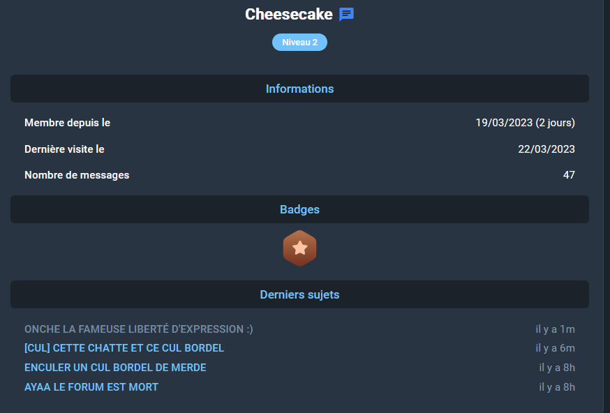Screen dimensions: 610x413
Task: Click the Niveau 2 level badge
Action: (299, 43)
